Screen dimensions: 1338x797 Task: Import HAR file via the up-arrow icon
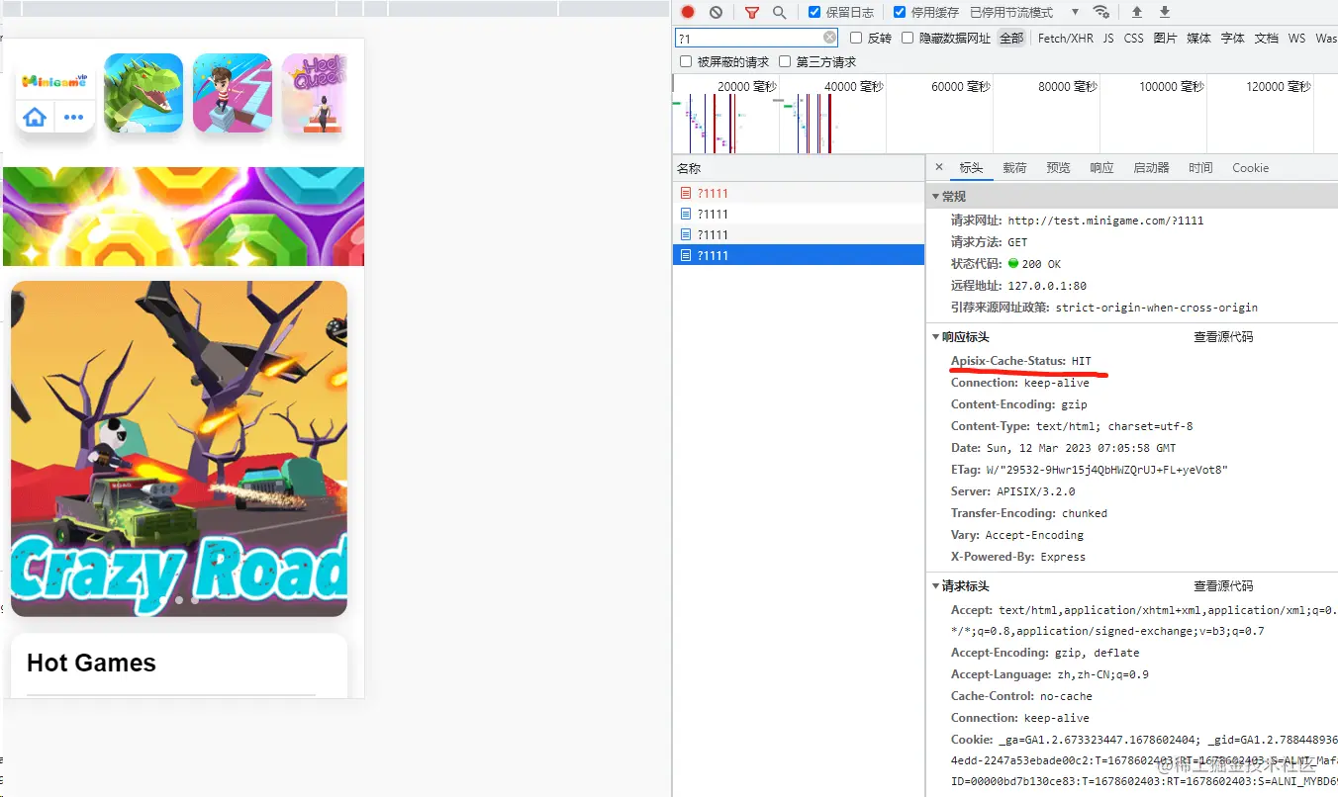point(1136,12)
